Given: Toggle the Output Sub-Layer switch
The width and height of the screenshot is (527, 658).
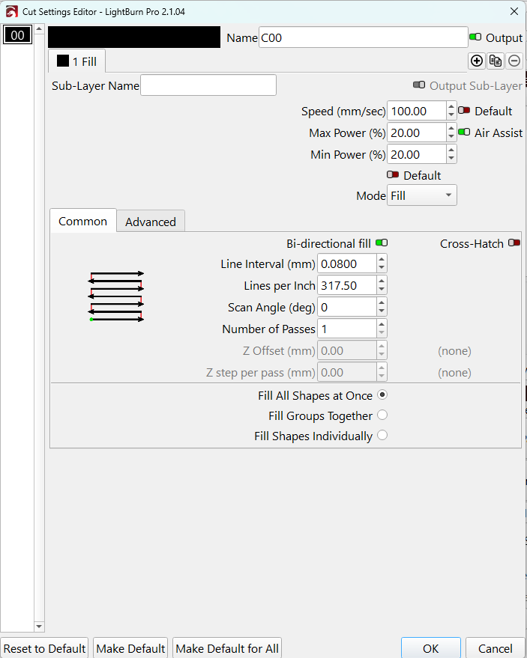Looking at the screenshot, I should [419, 85].
